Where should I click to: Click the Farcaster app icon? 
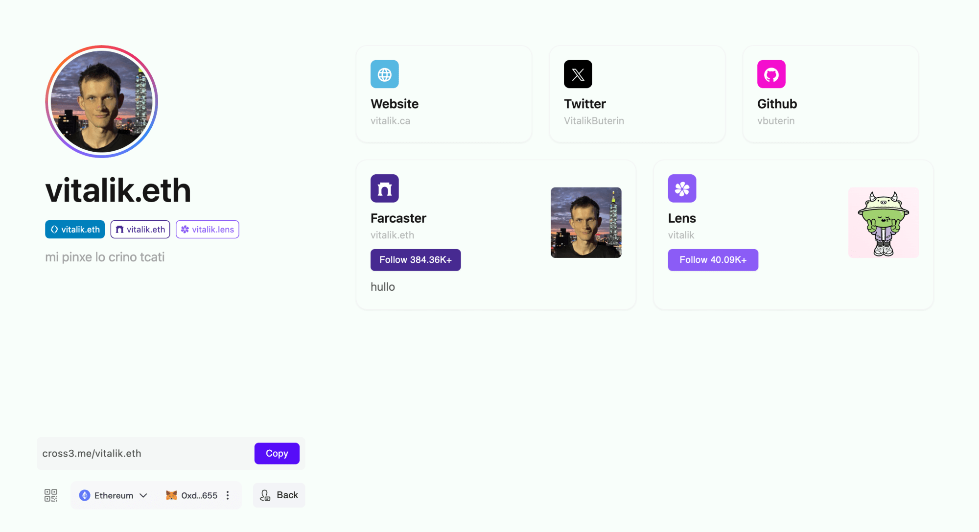click(385, 188)
